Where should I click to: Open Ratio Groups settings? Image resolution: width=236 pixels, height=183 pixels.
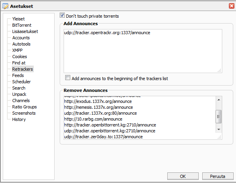coord(24,107)
